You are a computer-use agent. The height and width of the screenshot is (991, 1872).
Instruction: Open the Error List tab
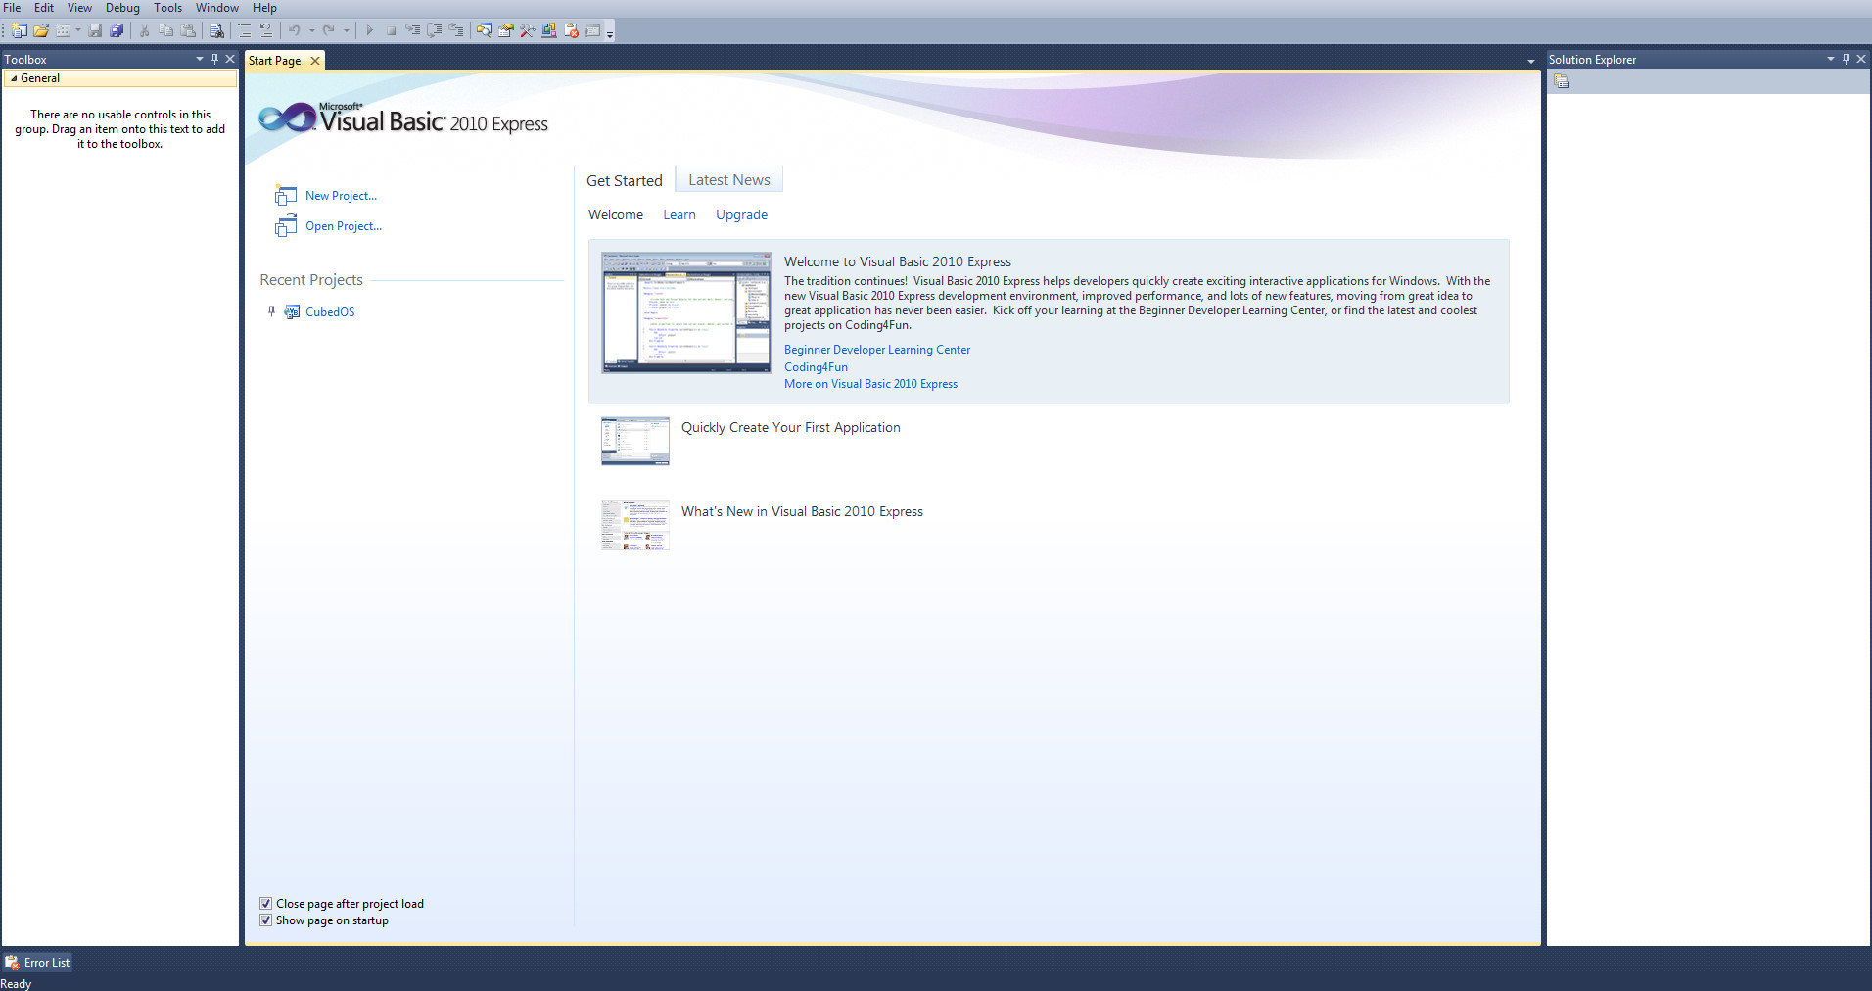(x=37, y=963)
